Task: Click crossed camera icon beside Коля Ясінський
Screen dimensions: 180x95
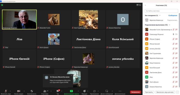Action: [176, 68]
